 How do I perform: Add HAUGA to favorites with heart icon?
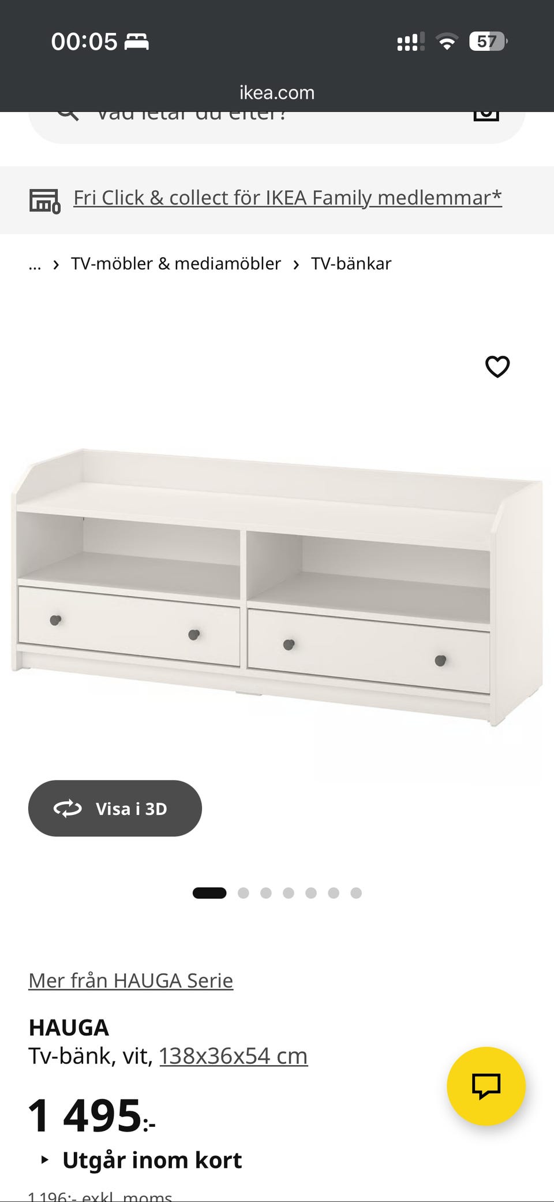pyautogui.click(x=497, y=367)
